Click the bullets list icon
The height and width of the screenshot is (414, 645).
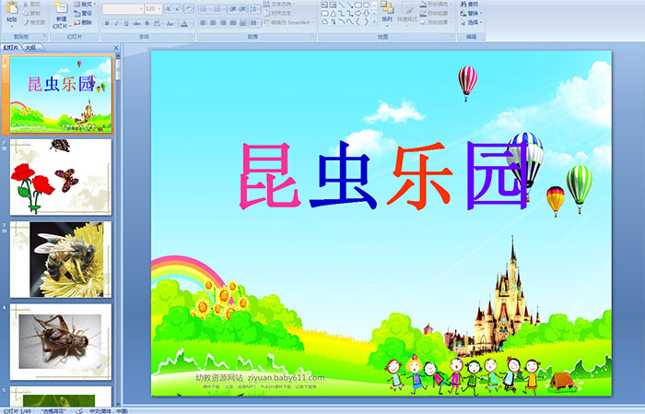tap(205, 8)
